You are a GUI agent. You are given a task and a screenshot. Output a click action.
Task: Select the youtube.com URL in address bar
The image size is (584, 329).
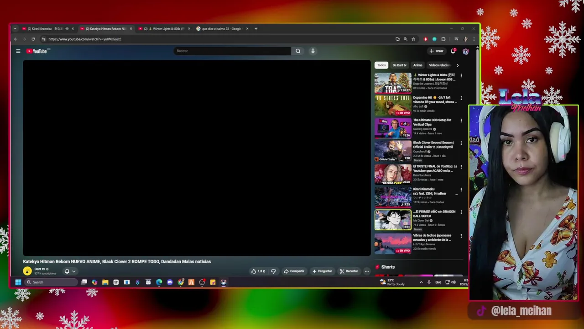tap(85, 39)
